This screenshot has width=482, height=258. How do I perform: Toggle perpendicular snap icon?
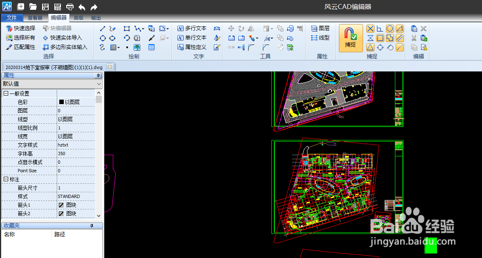coord(380,29)
